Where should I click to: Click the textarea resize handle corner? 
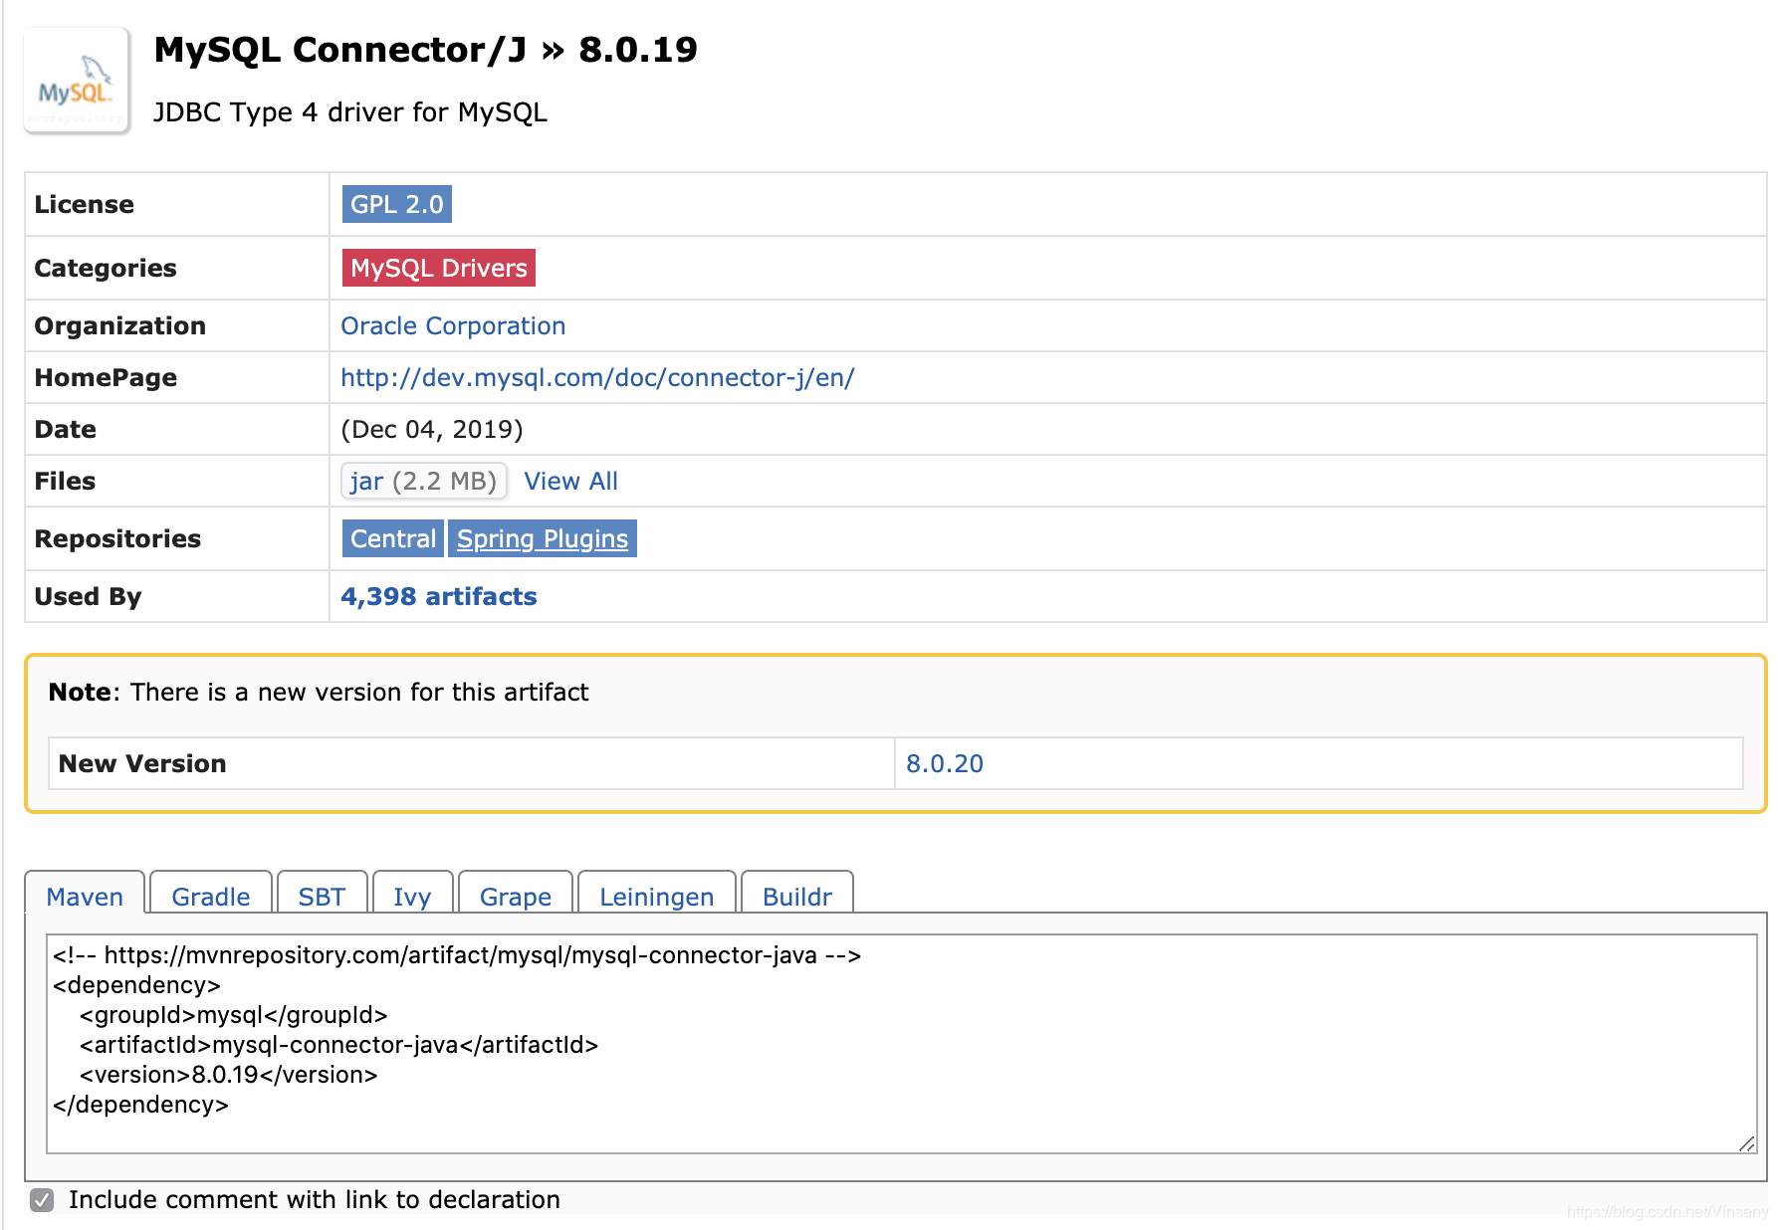point(1747,1143)
